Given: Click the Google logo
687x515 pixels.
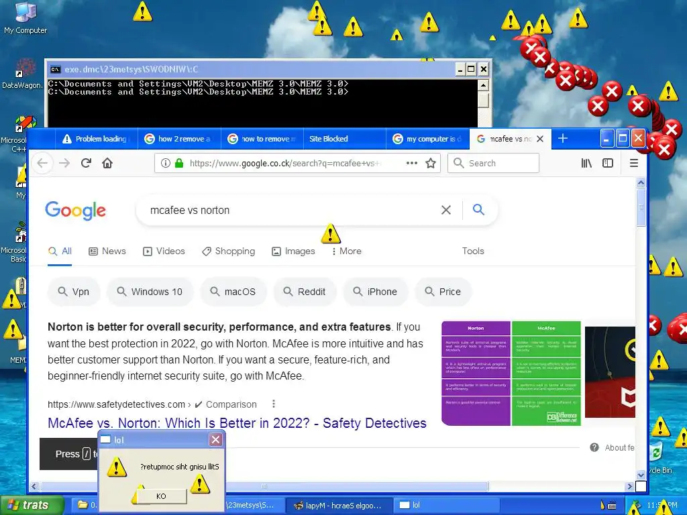Looking at the screenshot, I should (75, 211).
